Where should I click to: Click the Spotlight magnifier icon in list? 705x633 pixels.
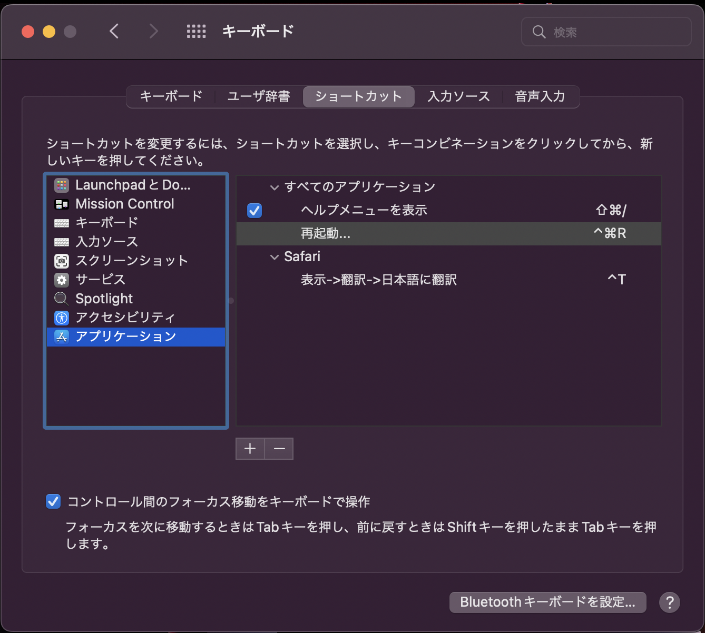click(x=61, y=299)
